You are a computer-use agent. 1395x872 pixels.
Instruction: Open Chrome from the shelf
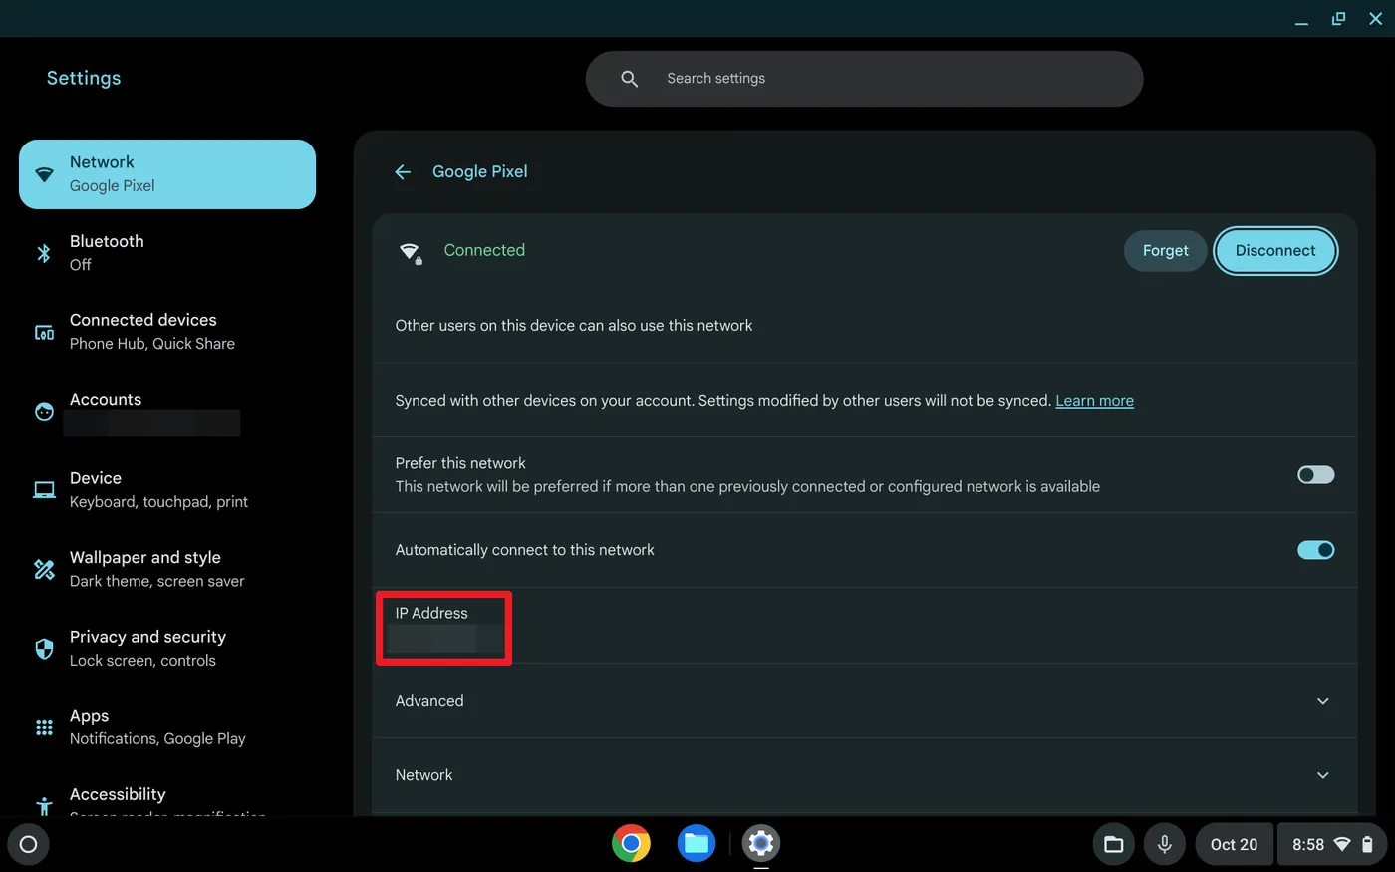tap(631, 844)
